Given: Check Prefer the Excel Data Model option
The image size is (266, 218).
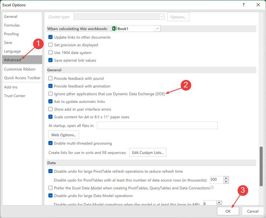Looking at the screenshot, I should coord(51,188).
